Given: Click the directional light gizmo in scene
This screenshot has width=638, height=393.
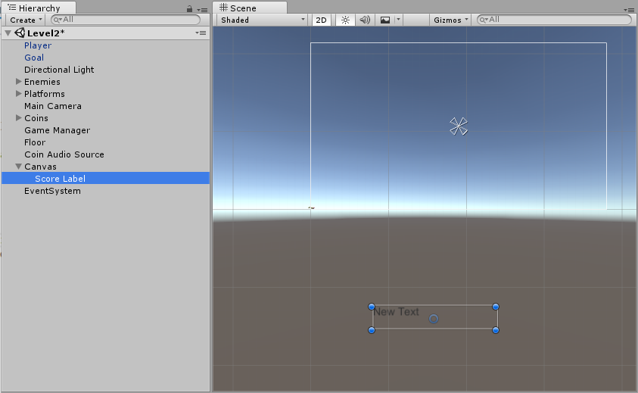Looking at the screenshot, I should coord(459,126).
